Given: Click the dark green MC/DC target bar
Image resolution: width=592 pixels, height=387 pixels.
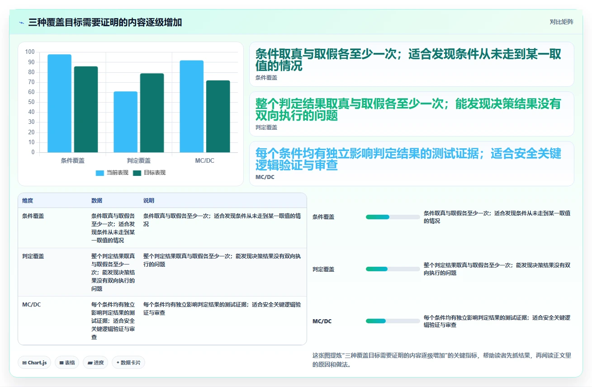Looking at the screenshot, I should coord(218,116).
